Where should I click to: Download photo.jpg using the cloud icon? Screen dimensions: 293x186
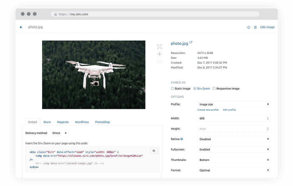point(249,27)
